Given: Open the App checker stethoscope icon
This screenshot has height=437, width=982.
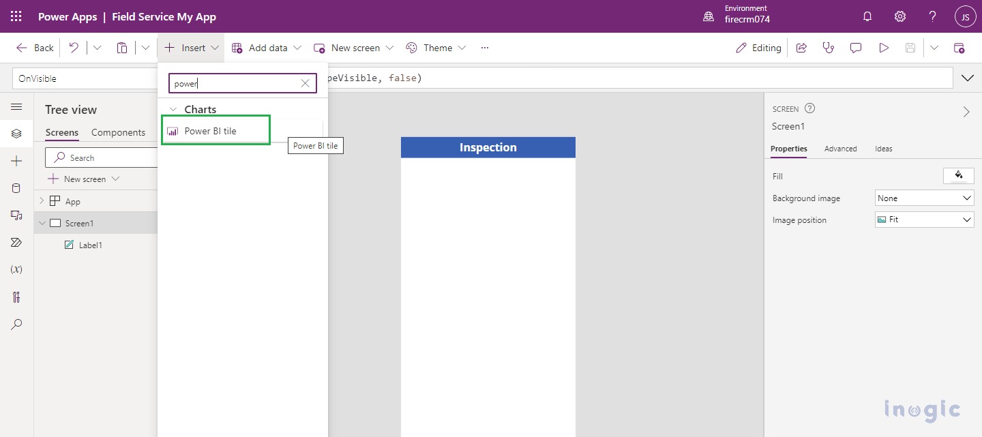Looking at the screenshot, I should tap(829, 48).
